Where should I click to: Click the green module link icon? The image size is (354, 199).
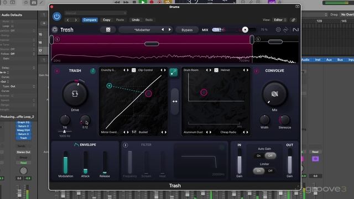(173, 72)
